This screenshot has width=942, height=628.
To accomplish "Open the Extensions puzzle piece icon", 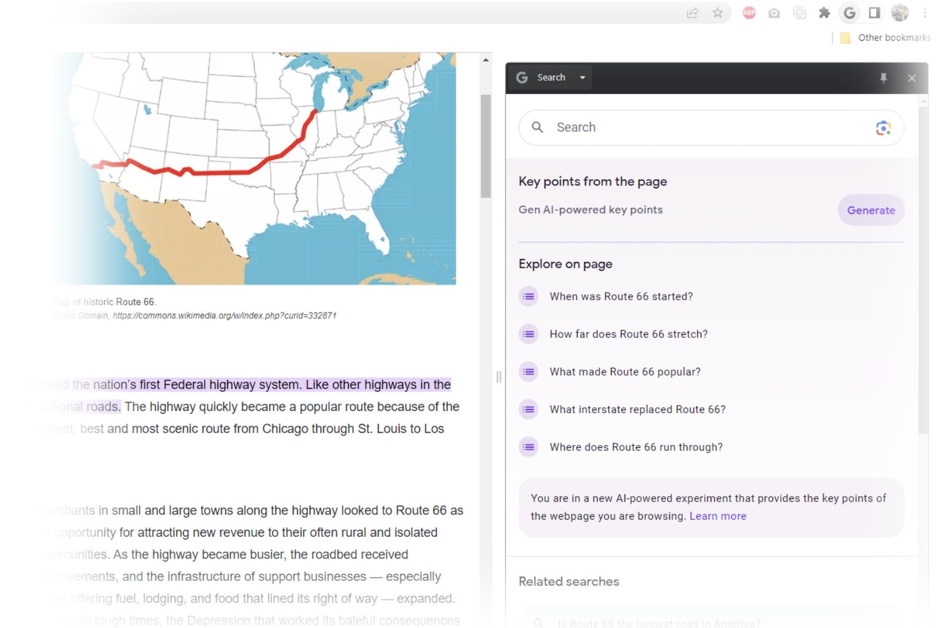I will click(x=824, y=13).
